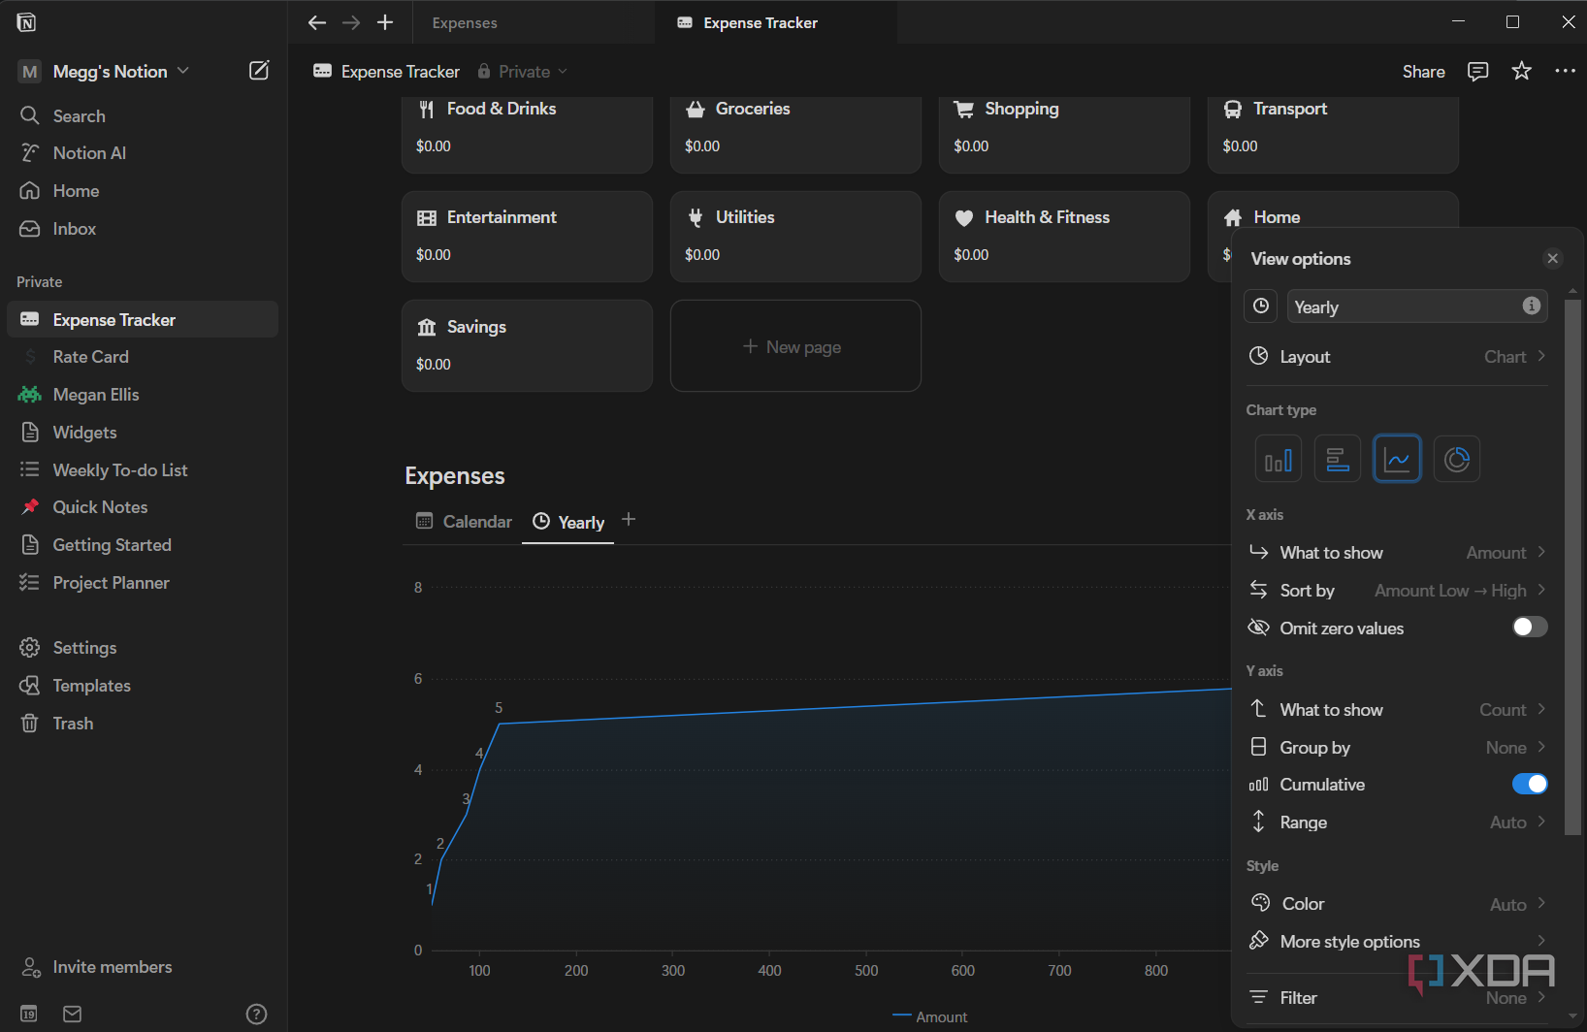Image resolution: width=1587 pixels, height=1032 pixels.
Task: Add page to favorites with star
Action: pyautogui.click(x=1521, y=71)
